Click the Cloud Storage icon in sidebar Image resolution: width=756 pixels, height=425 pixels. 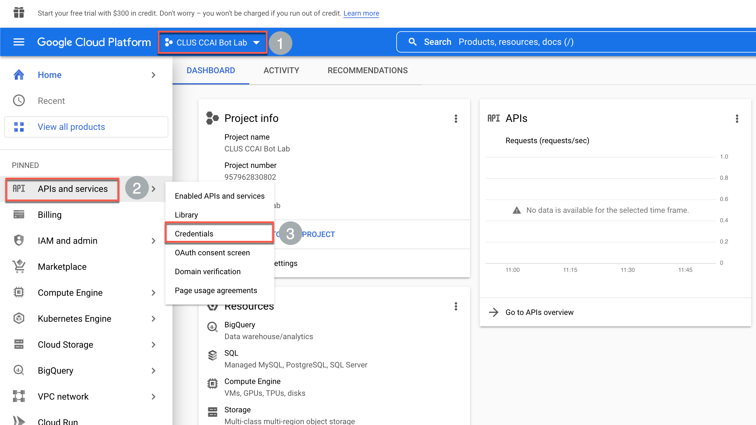pyautogui.click(x=19, y=344)
